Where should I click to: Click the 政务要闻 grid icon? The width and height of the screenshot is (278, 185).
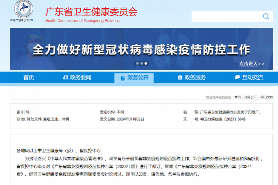(66, 77)
